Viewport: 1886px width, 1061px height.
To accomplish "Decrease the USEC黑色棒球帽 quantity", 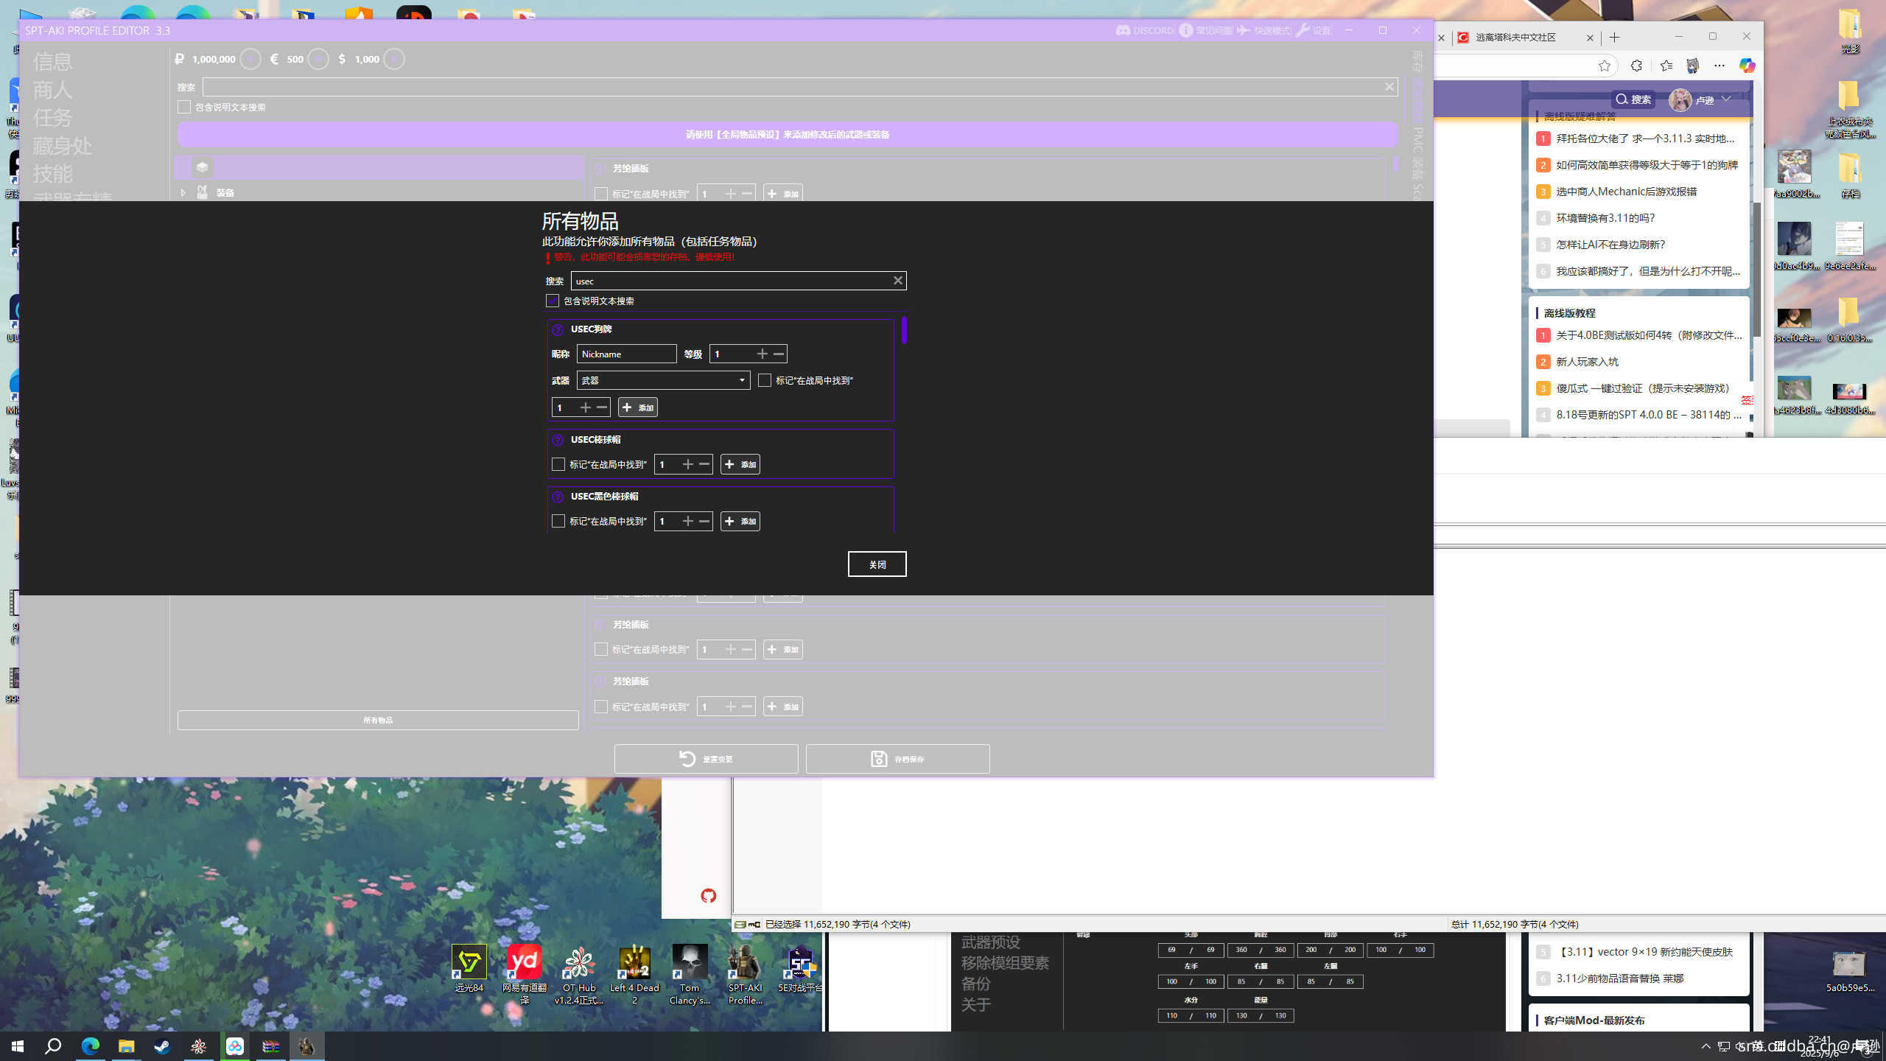I will click(x=704, y=521).
